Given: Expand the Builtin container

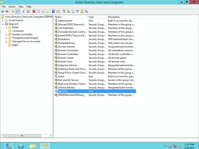Looking at the screenshot, I should (6, 28).
